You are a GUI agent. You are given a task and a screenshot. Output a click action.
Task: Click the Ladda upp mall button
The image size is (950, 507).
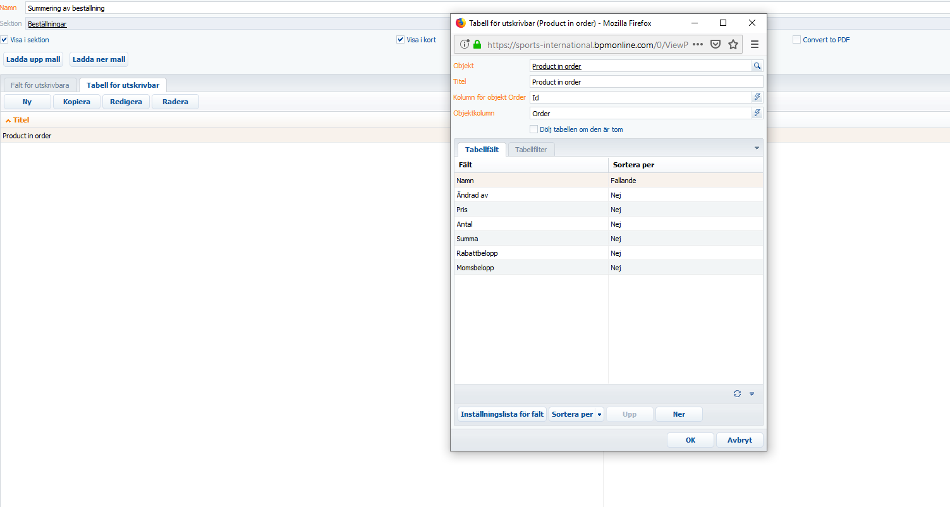coord(33,59)
